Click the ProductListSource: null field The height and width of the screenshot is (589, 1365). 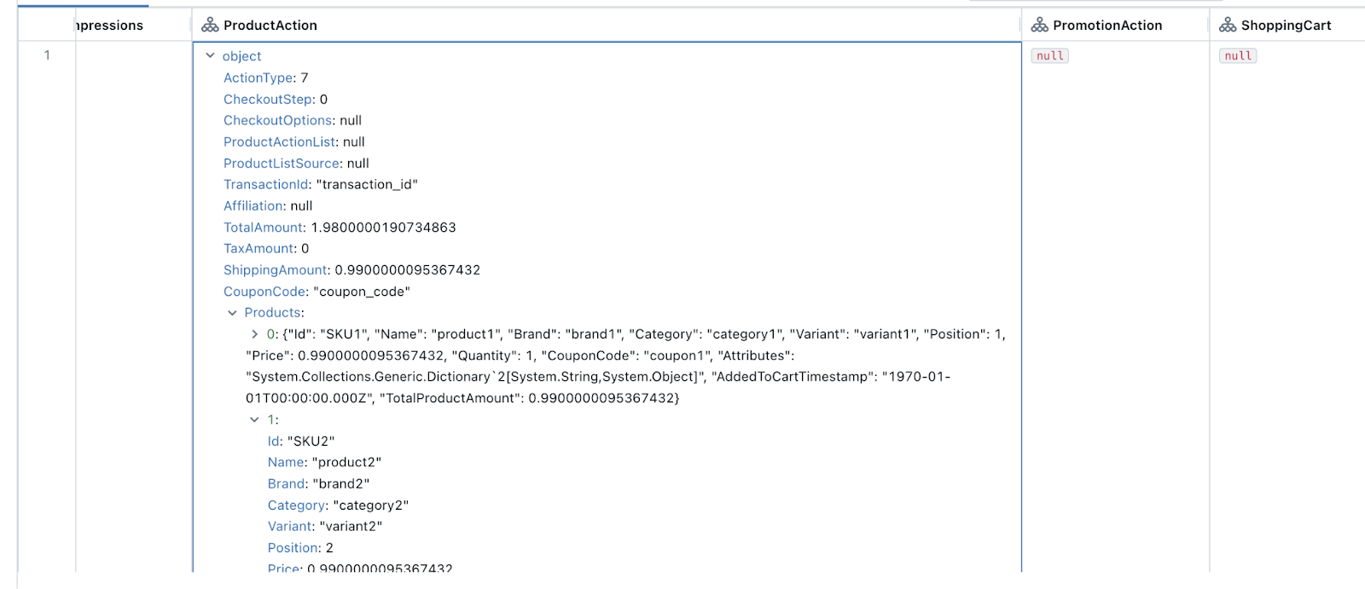tap(297, 163)
